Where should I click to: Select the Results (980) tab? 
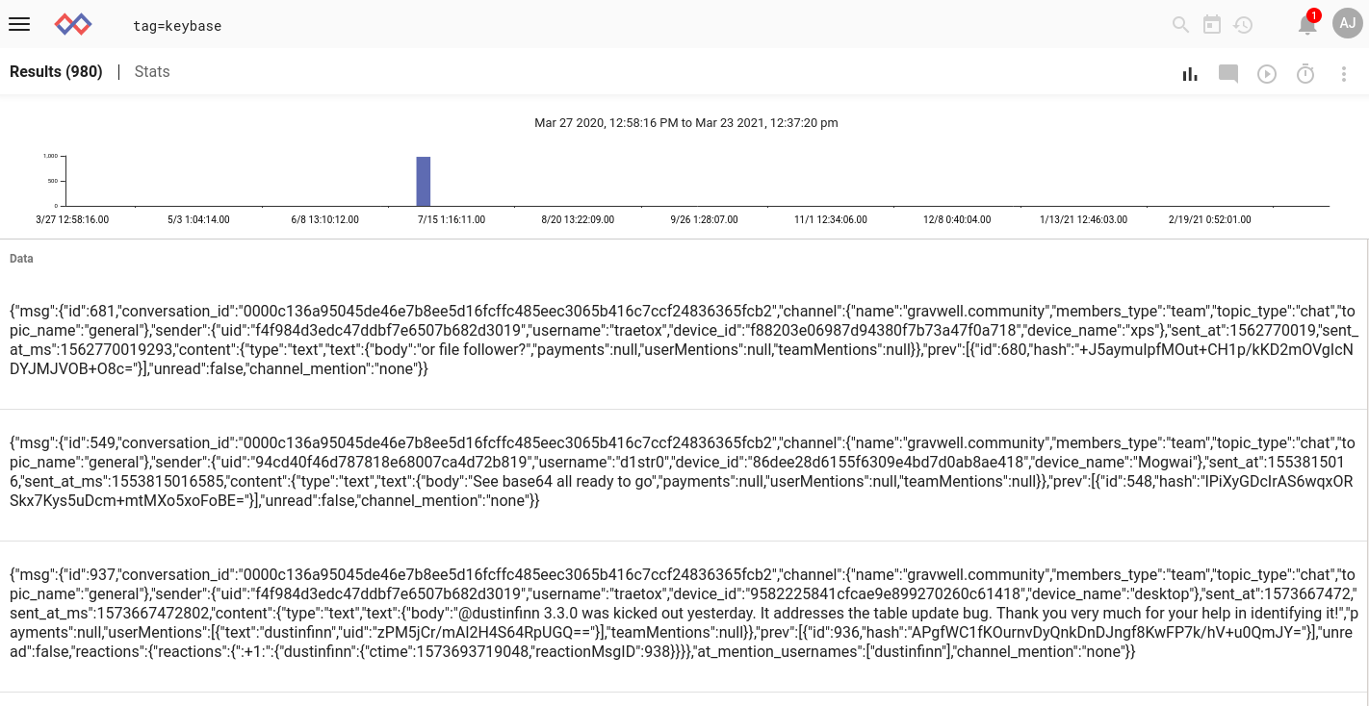pos(56,72)
